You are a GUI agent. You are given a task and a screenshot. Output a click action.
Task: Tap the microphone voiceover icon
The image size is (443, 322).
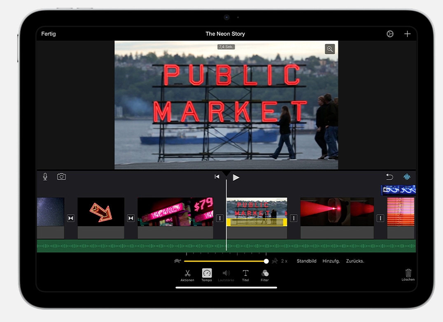pyautogui.click(x=45, y=177)
